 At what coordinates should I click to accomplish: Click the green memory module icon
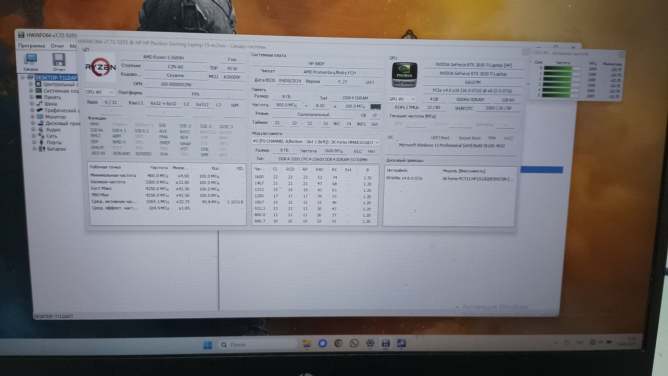375,107
